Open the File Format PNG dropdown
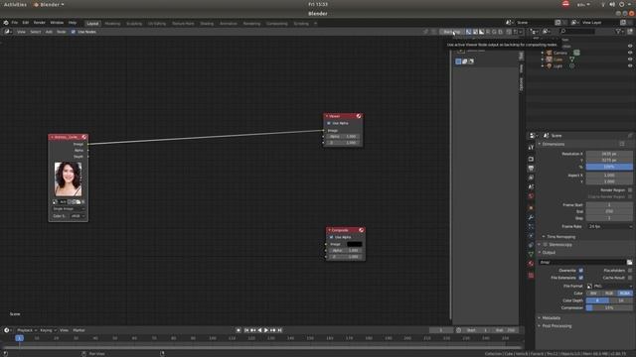This screenshot has width=636, height=357. (609, 287)
